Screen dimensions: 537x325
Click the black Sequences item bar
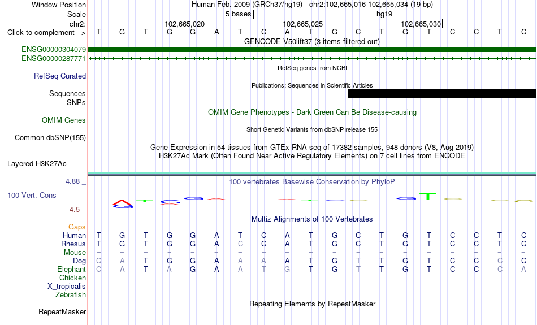442,93
